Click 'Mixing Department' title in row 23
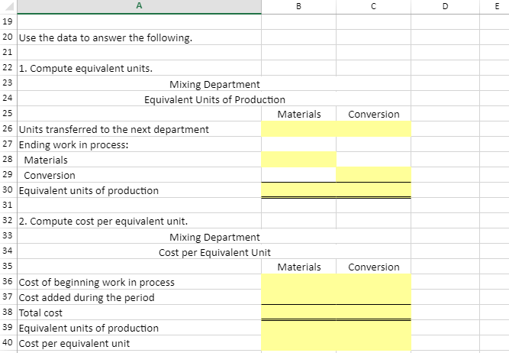Viewport: 509px width, 353px height. tap(214, 84)
